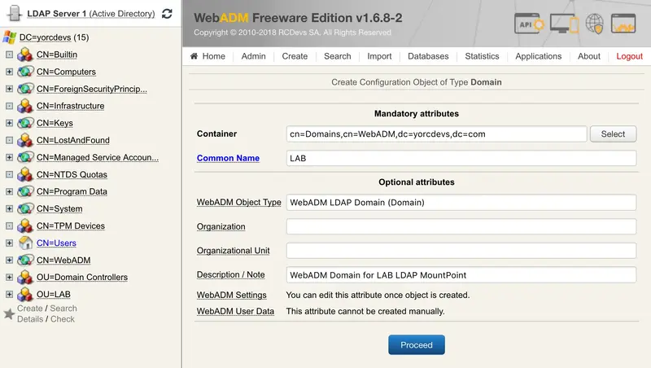Click the OU=Domain Controllers icon
651x368 pixels.
(25, 277)
